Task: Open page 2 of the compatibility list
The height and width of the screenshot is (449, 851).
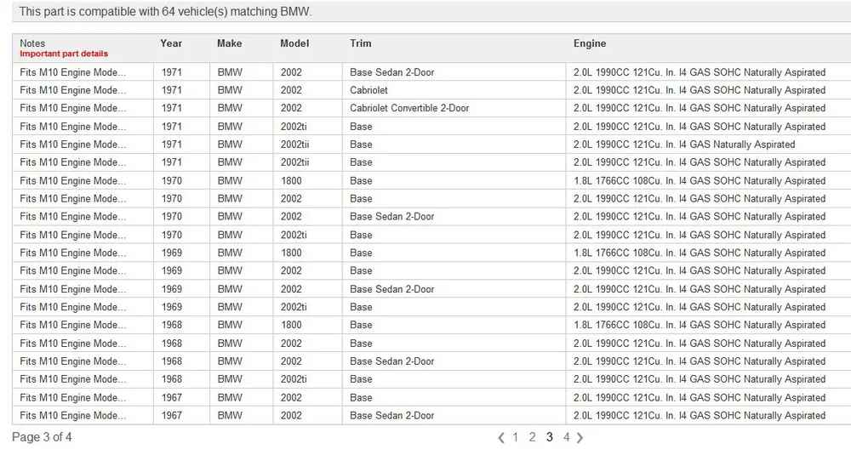Action: pos(533,437)
